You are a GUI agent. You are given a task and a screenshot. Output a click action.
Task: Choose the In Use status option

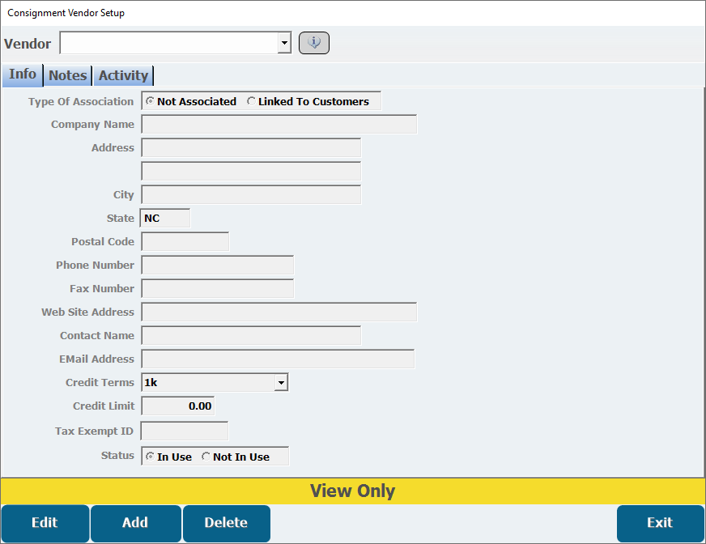click(x=151, y=457)
